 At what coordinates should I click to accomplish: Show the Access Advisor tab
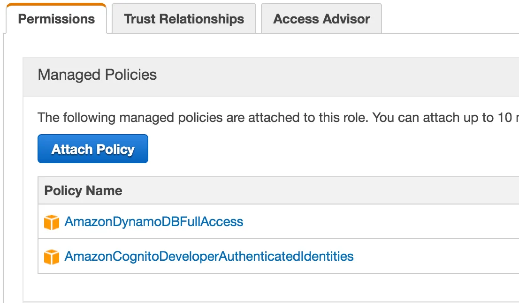point(321,19)
